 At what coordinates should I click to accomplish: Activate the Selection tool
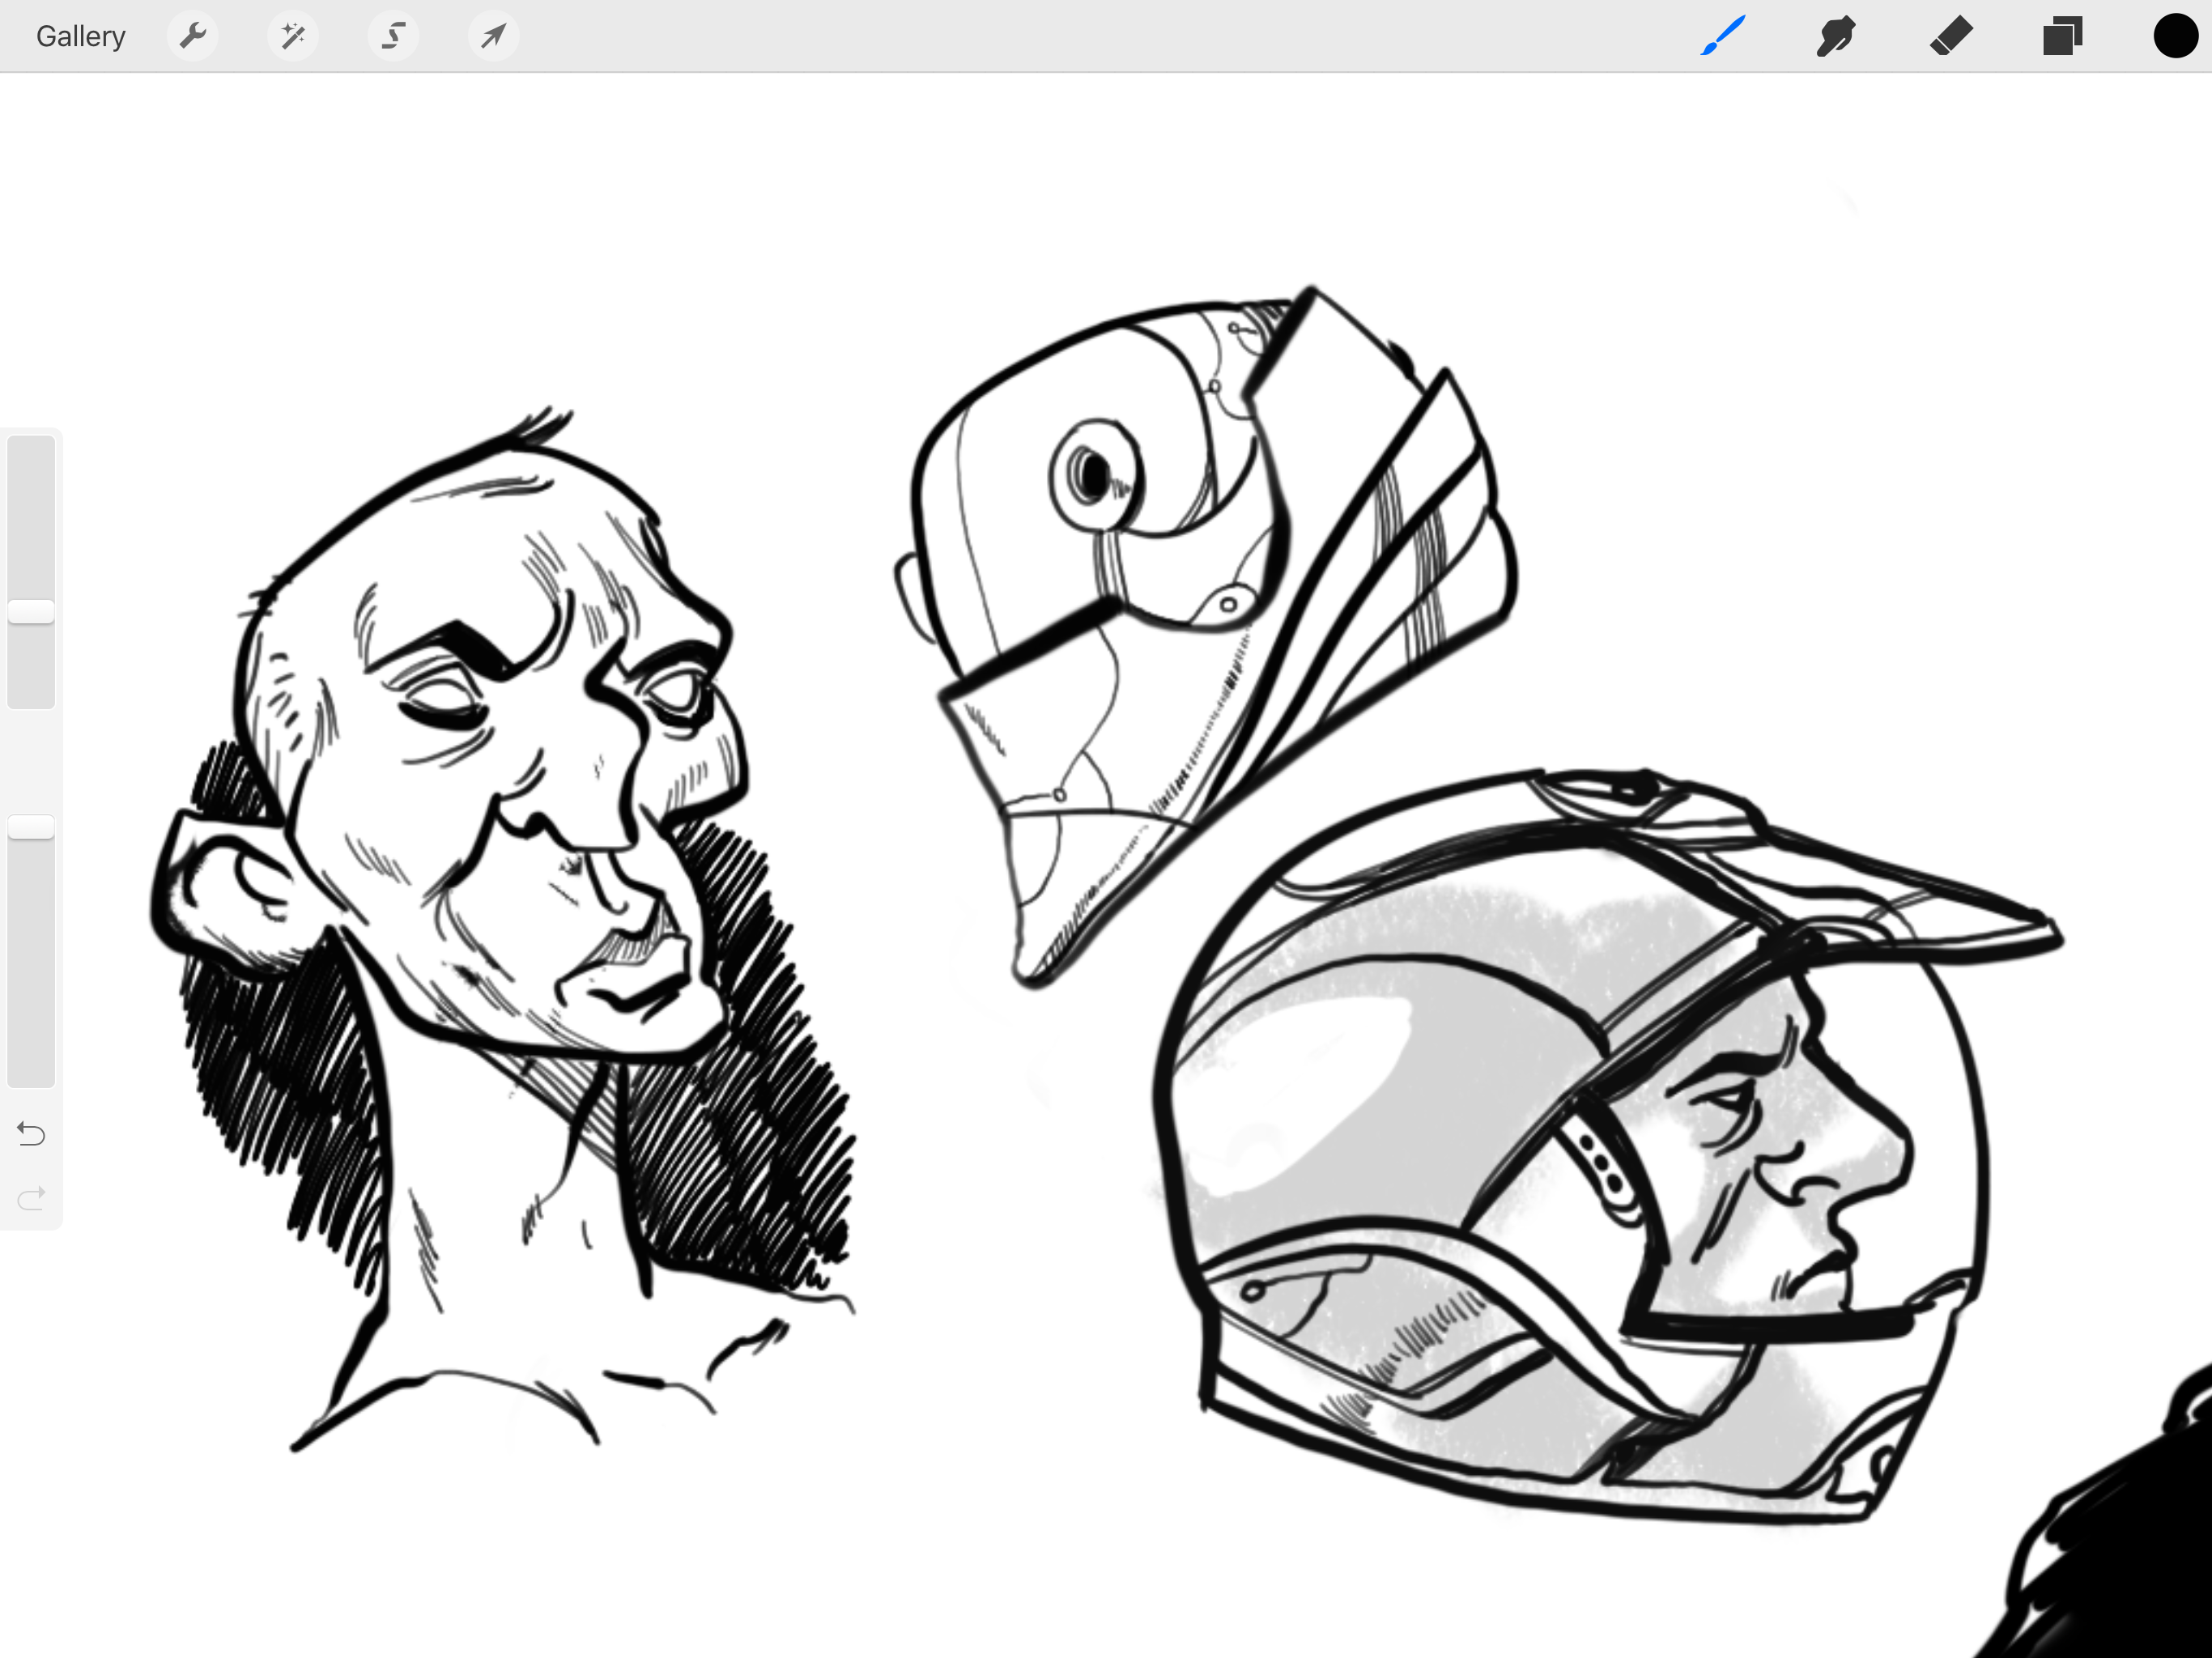[393, 36]
